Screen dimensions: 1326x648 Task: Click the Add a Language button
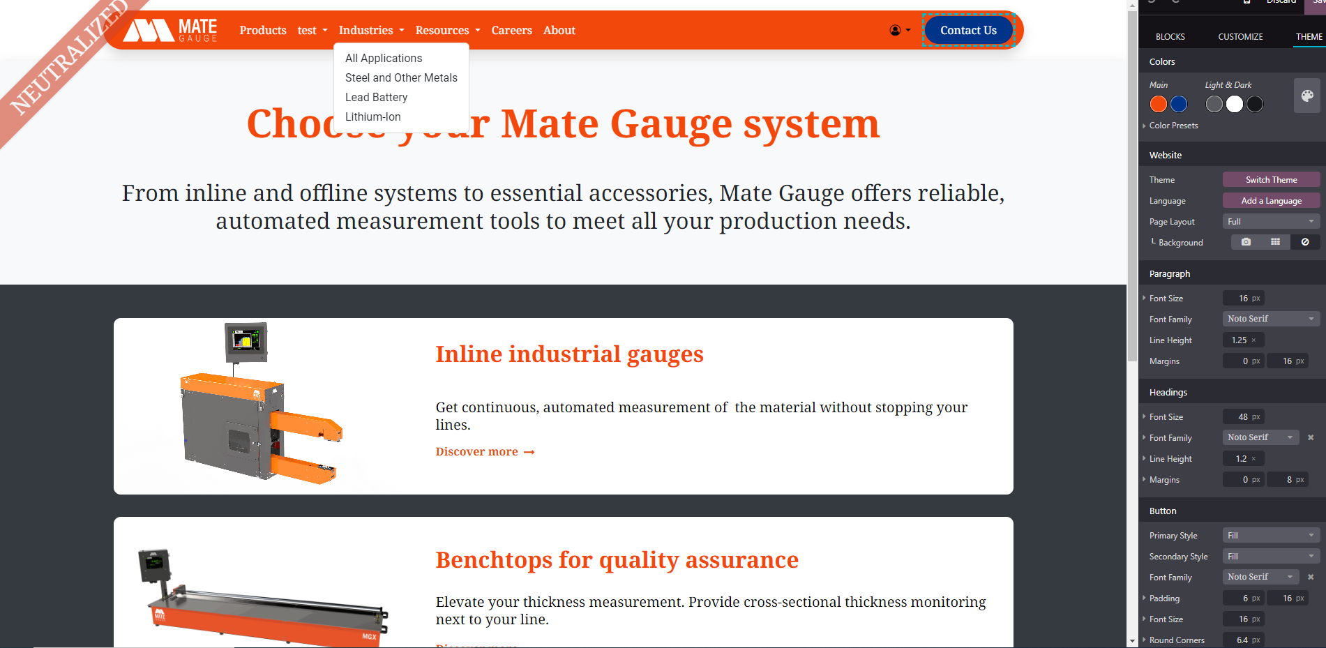(x=1271, y=200)
